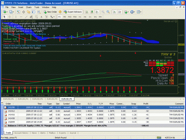Select the Text Label tool labeled T
This screenshot has height=140, width=186.
tap(46, 17)
